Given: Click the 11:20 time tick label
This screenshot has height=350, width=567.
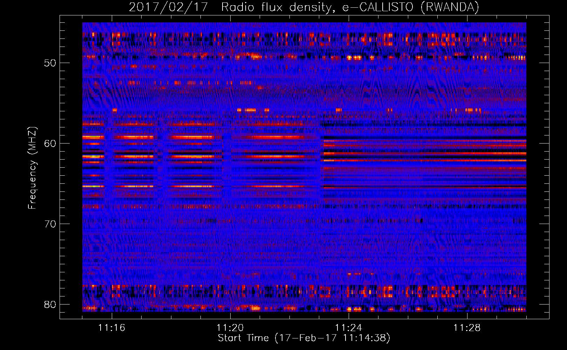Looking at the screenshot, I should (x=230, y=328).
